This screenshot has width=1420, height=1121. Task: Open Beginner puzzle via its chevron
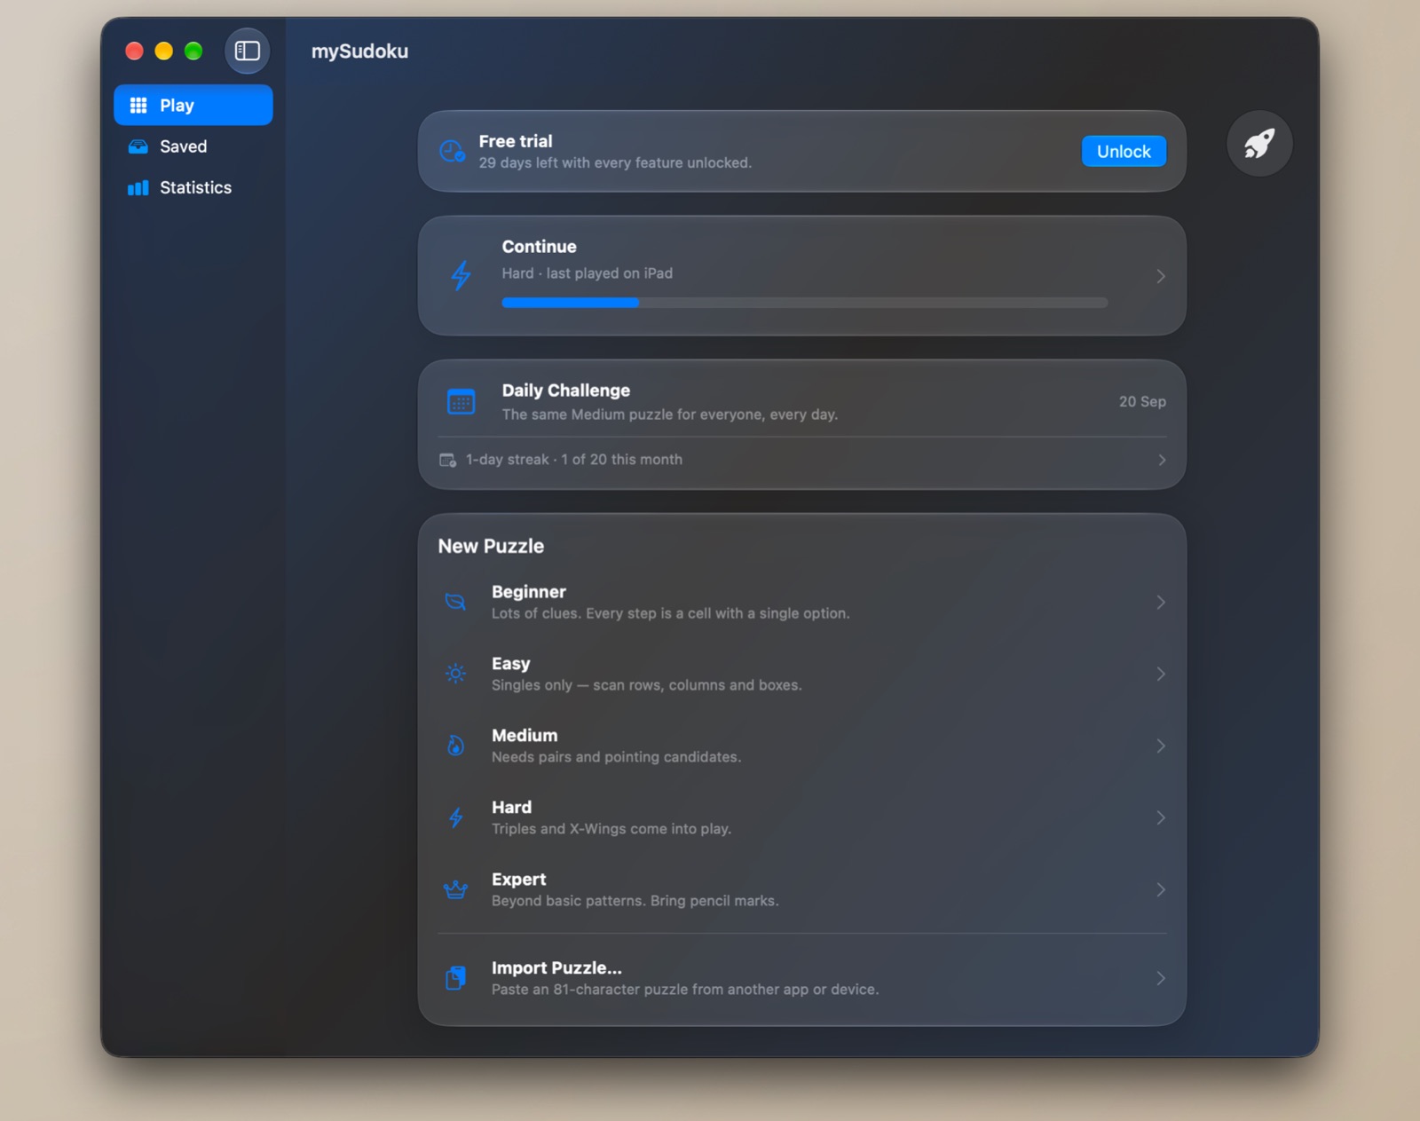[1161, 603]
